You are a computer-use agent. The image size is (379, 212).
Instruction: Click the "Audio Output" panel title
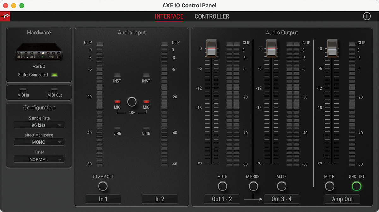282,33
